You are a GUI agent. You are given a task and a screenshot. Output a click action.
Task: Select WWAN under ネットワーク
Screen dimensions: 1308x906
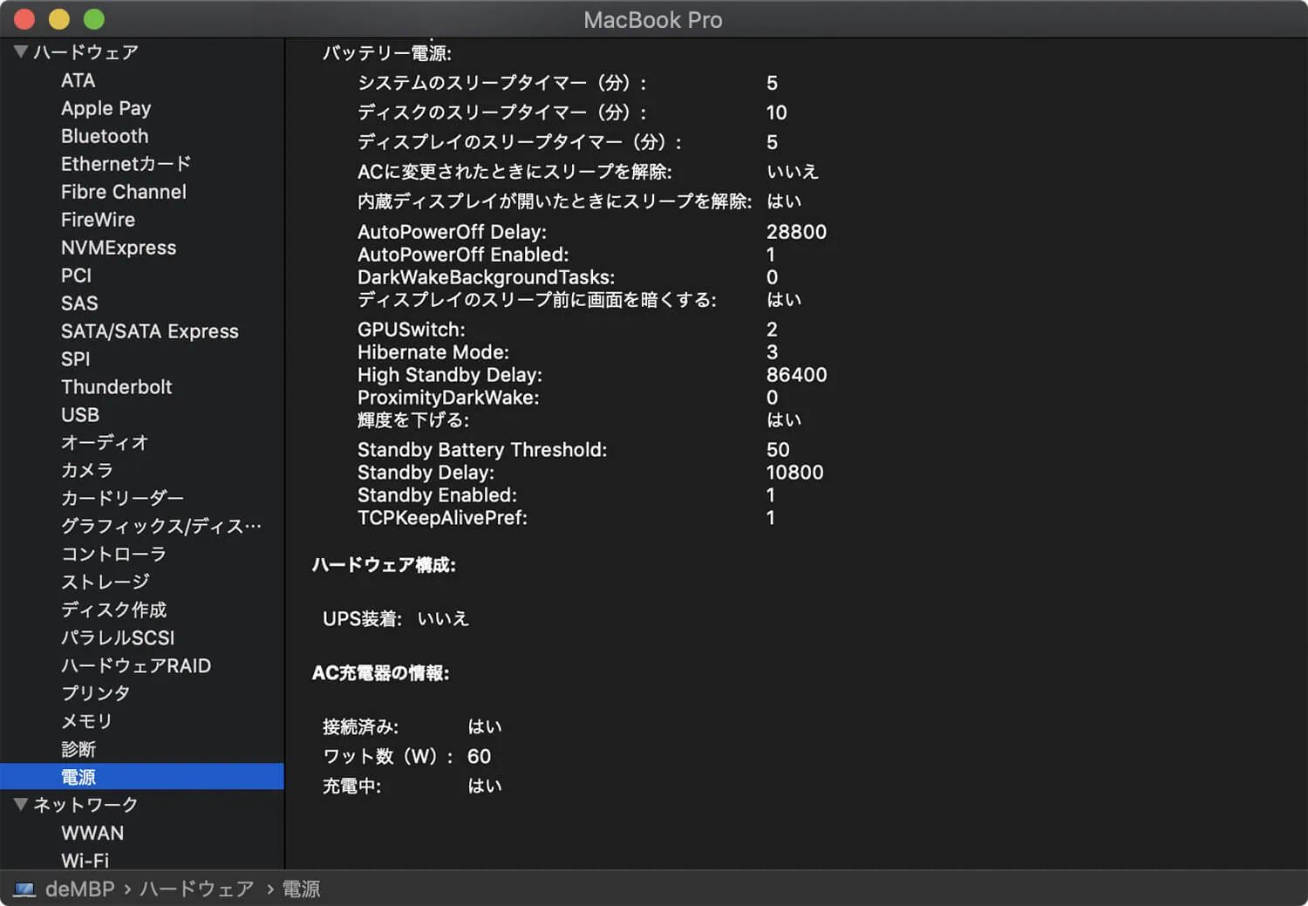pos(92,833)
